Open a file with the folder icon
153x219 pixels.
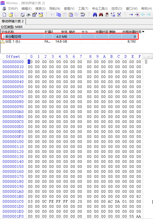pyautogui.click(x=10, y=14)
